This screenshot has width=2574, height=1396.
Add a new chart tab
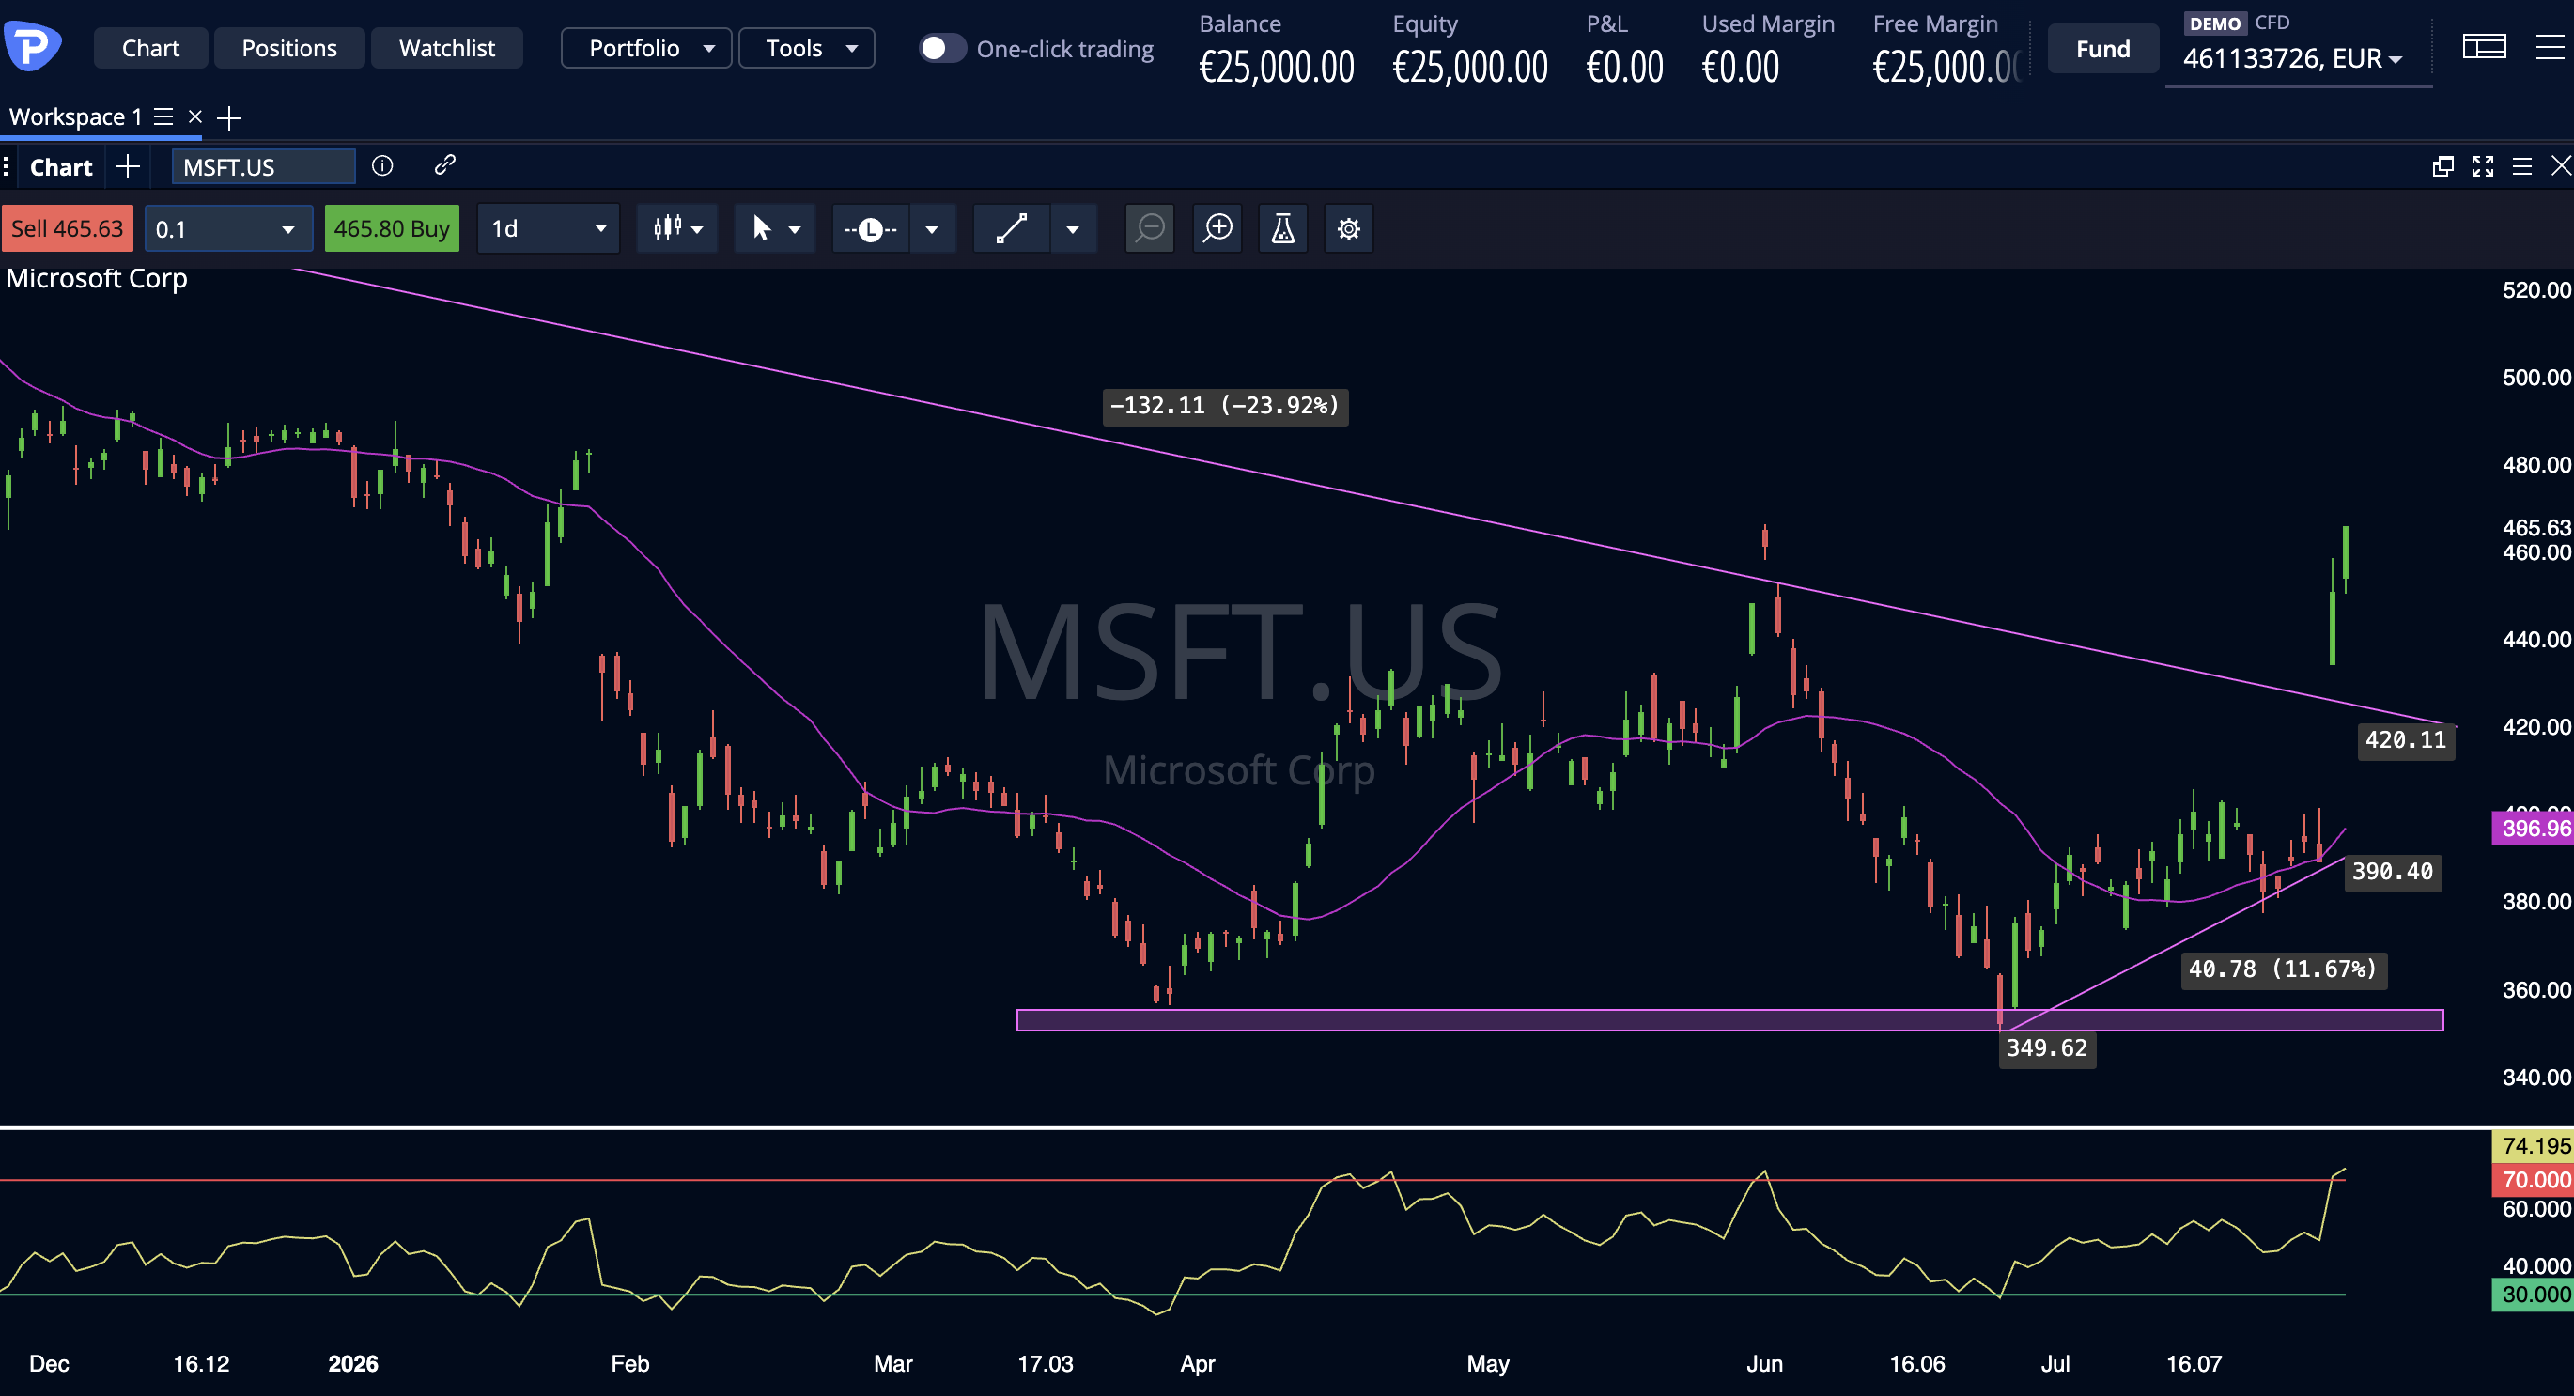[128, 166]
